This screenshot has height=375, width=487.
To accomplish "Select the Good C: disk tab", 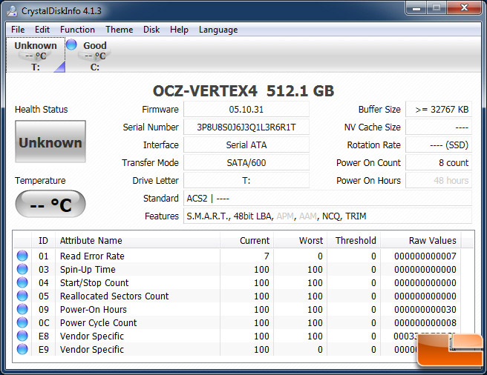I will tap(95, 55).
